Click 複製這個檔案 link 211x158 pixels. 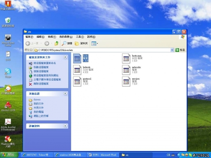41,71
